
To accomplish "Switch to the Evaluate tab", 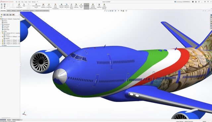I will click(x=19, y=11).
